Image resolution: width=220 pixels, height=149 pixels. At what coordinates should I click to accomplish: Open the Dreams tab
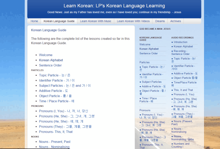160,21
